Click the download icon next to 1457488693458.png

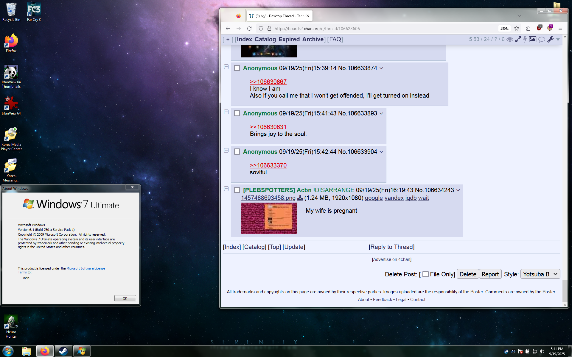[x=300, y=198]
